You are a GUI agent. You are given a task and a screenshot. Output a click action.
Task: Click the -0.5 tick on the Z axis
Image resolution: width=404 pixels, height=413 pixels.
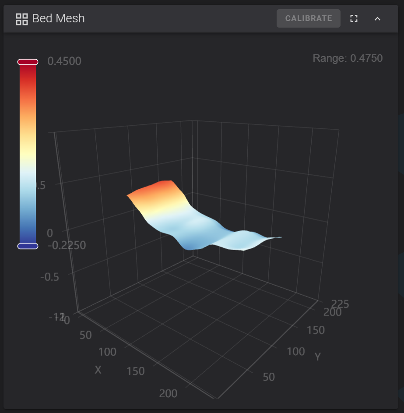point(49,277)
